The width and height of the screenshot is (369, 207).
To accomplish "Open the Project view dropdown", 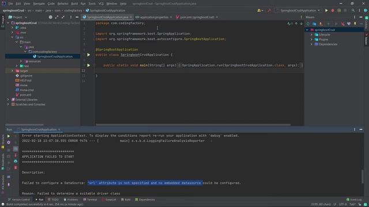I will point(18,17).
